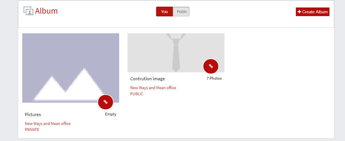Select the PRIVATE label on Pictures album
The width and height of the screenshot is (345, 141).
click(x=32, y=130)
